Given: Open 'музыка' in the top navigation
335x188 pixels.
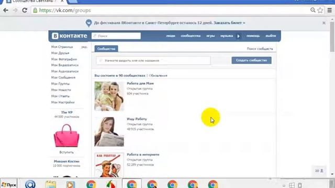Looking at the screenshot, I should click(227, 36).
